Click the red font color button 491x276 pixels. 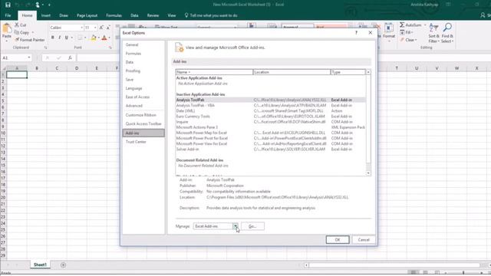point(104,38)
